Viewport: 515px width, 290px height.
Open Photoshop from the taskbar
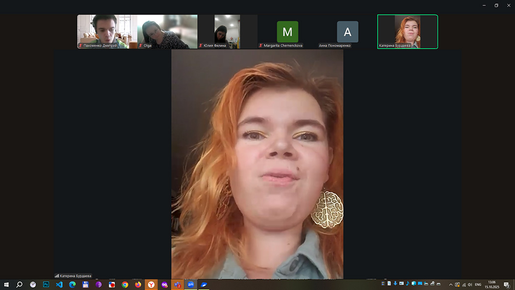point(46,285)
